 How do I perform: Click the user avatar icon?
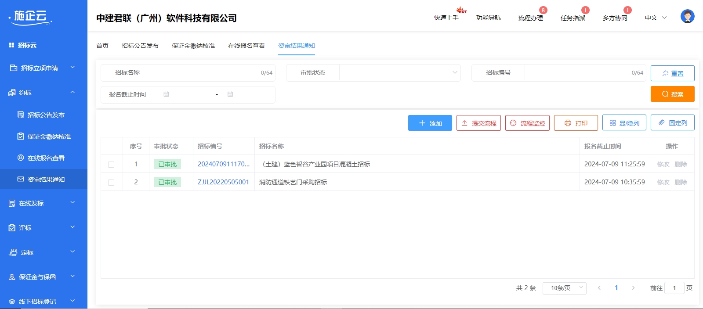tap(687, 17)
